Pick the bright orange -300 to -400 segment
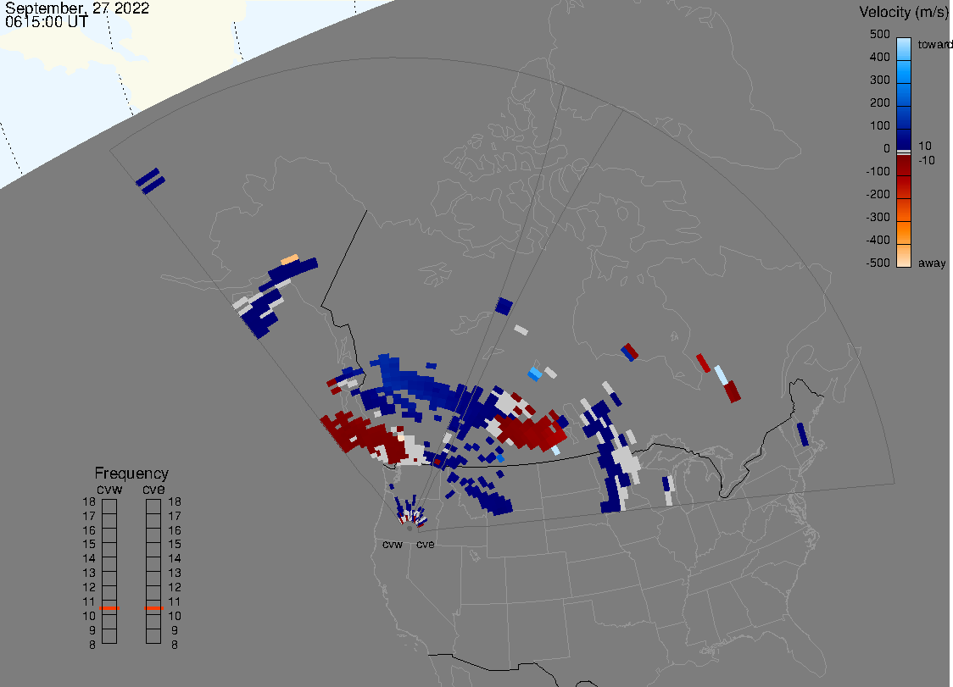Image resolution: width=953 pixels, height=687 pixels. pyautogui.click(x=904, y=233)
